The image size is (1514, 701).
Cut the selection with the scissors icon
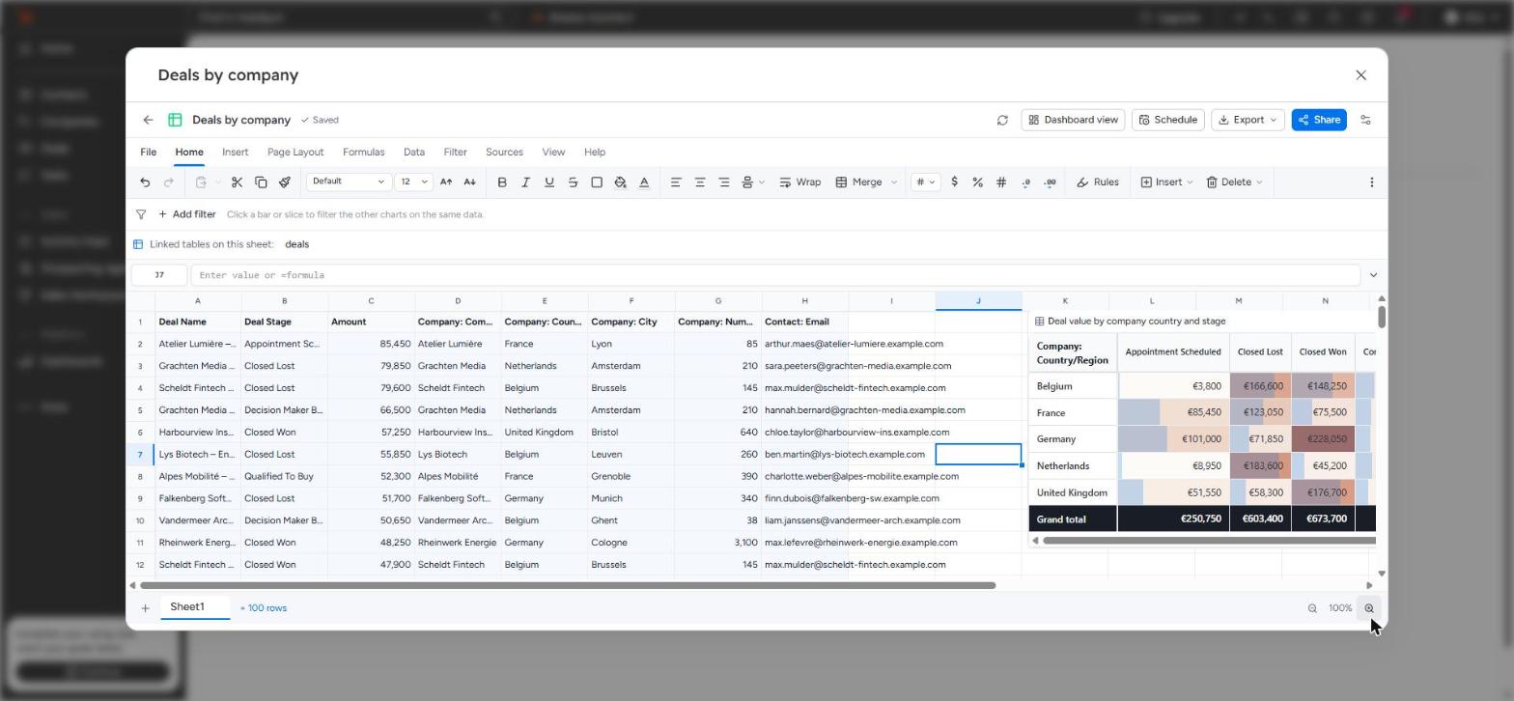(x=237, y=182)
